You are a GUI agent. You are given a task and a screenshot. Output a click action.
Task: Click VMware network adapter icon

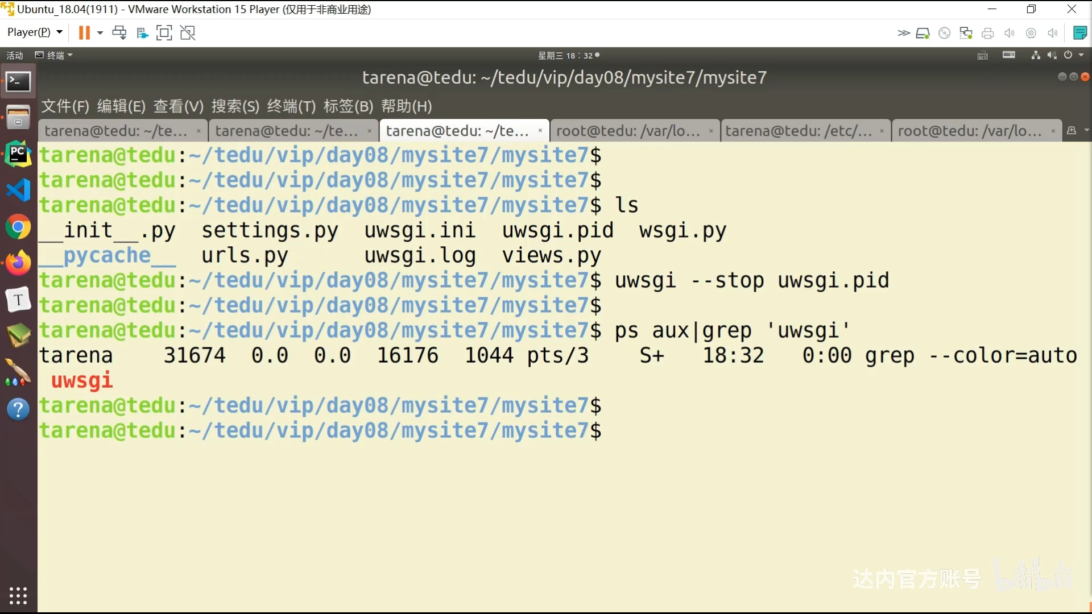pyautogui.click(x=966, y=33)
